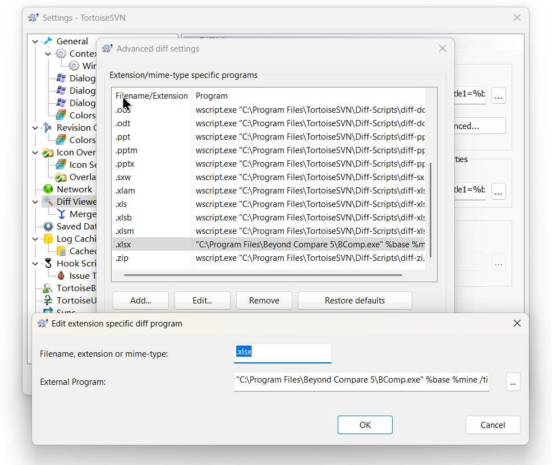Click the Remove button
552x465 pixels.
tap(264, 300)
